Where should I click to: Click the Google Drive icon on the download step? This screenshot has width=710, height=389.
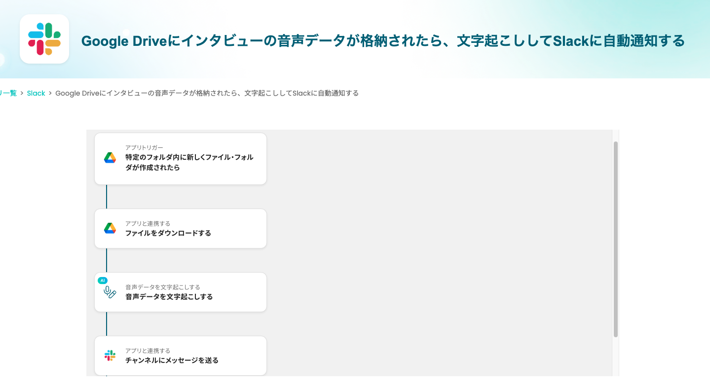click(110, 228)
